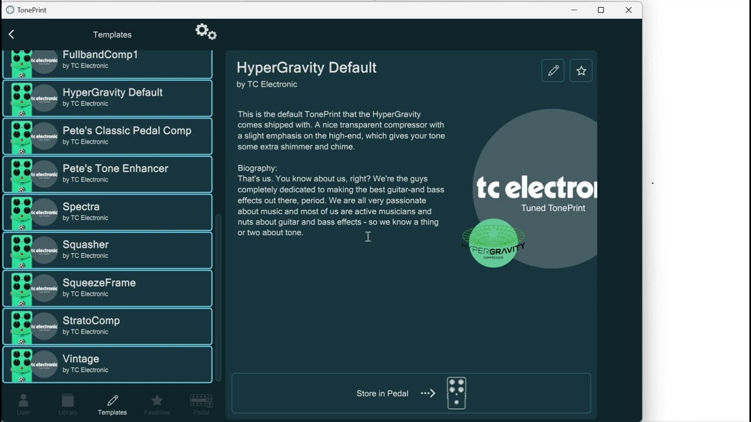
Task: Select the Squasher template
Action: point(107,250)
